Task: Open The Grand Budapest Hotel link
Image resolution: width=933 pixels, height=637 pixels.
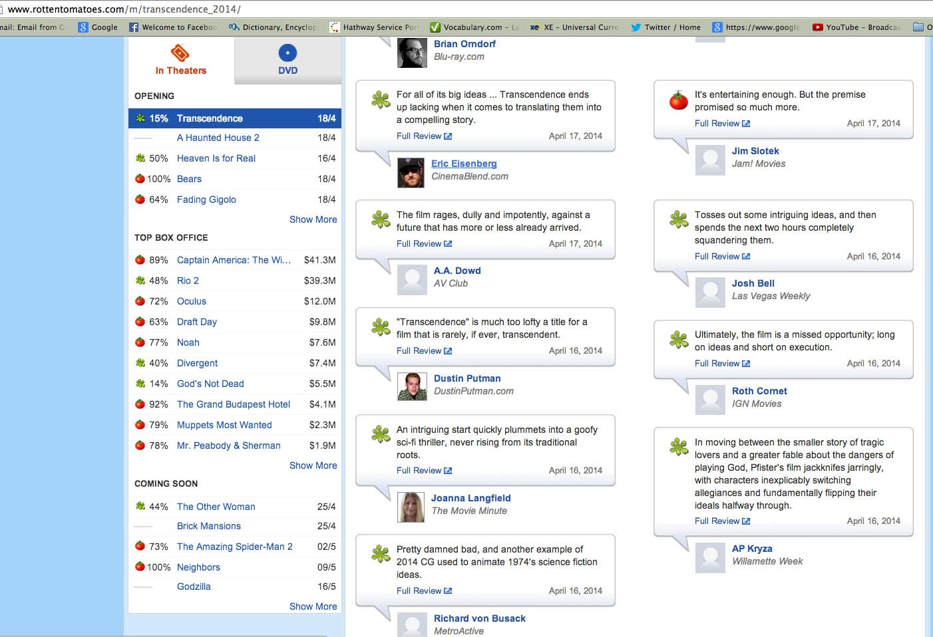Action: coord(234,404)
